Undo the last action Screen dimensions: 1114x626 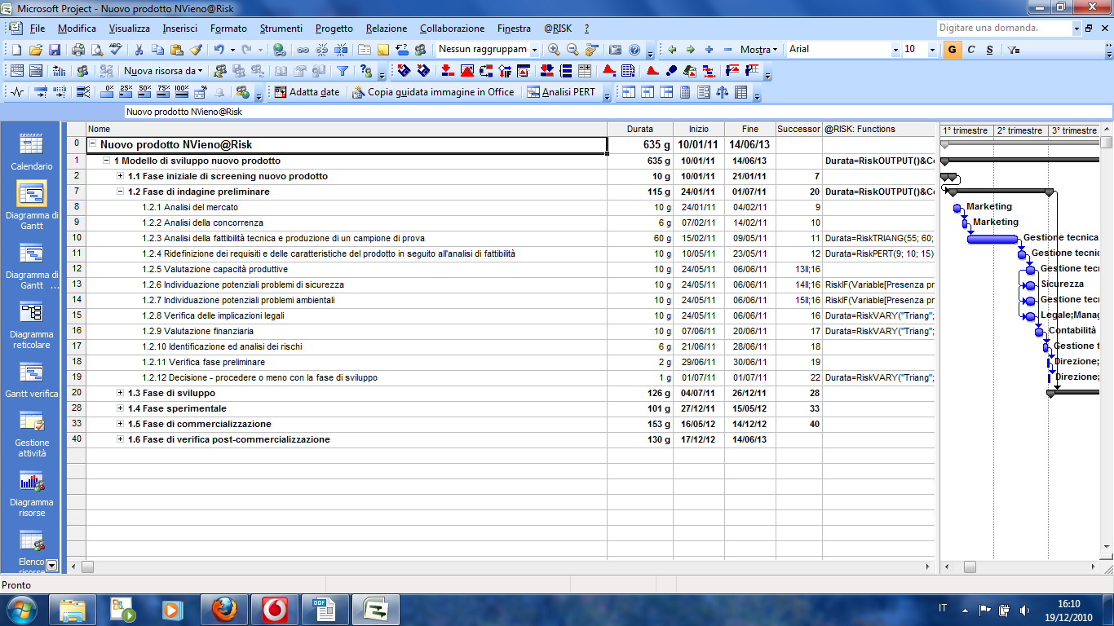[219, 50]
